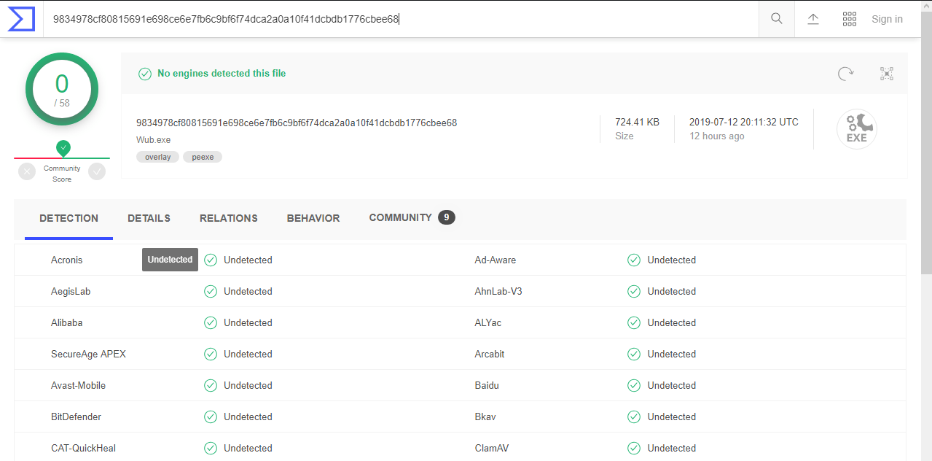Click the ClamAV engine name
Image resolution: width=932 pixels, height=461 pixels.
(492, 448)
